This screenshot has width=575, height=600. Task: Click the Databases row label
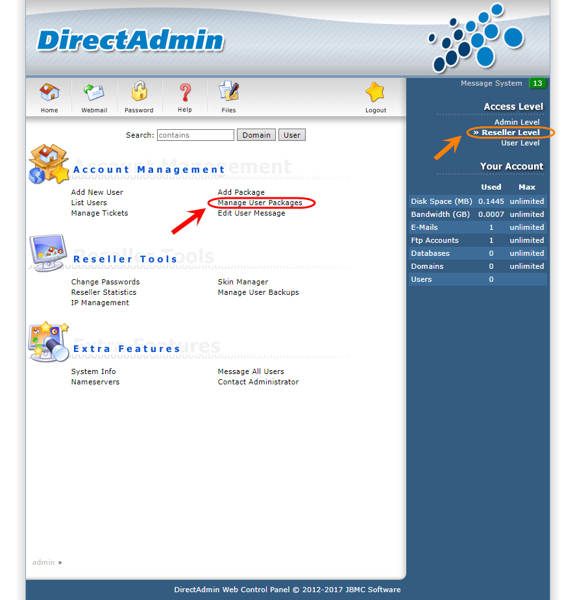430,253
